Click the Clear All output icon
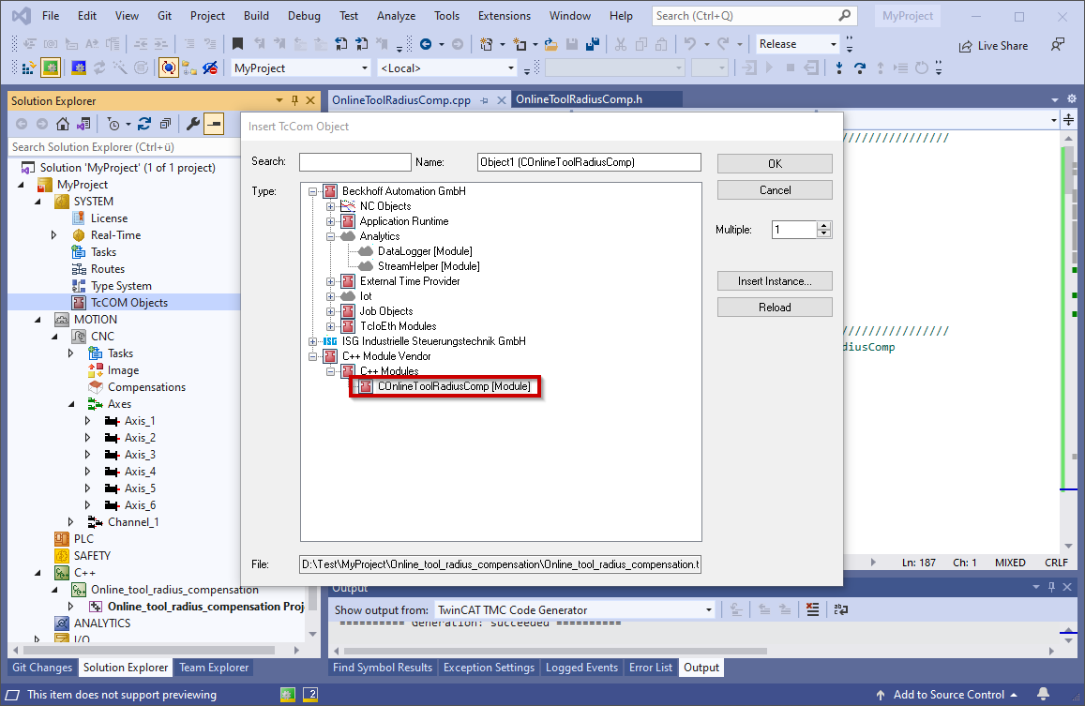Viewport: 1085px width, 706px height. pos(812,609)
